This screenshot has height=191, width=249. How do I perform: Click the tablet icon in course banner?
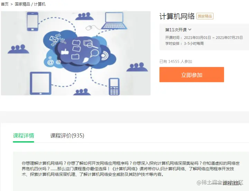tap(41, 83)
